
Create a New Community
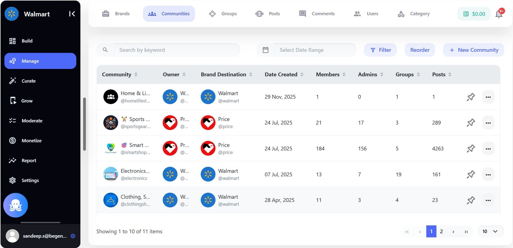(474, 50)
